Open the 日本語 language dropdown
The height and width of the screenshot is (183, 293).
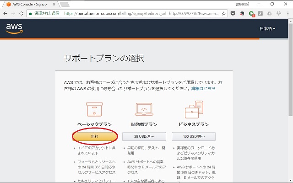(x=267, y=29)
